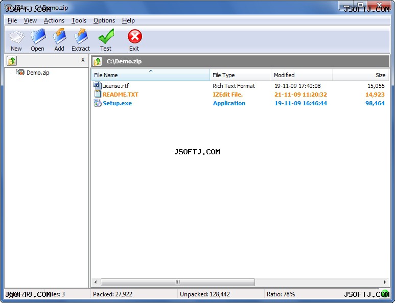395x303 pixels.
Task: Sort by the File Type column header
Action: pyautogui.click(x=240, y=75)
